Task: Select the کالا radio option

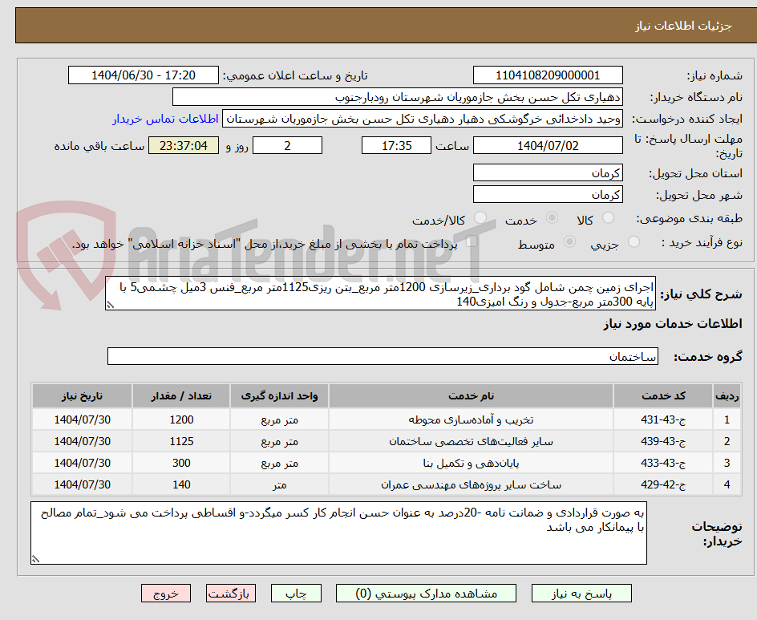Action: (x=611, y=217)
